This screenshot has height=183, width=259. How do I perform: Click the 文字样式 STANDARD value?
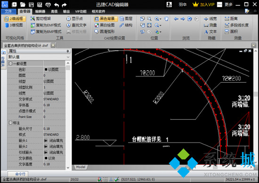click(x=54, y=99)
